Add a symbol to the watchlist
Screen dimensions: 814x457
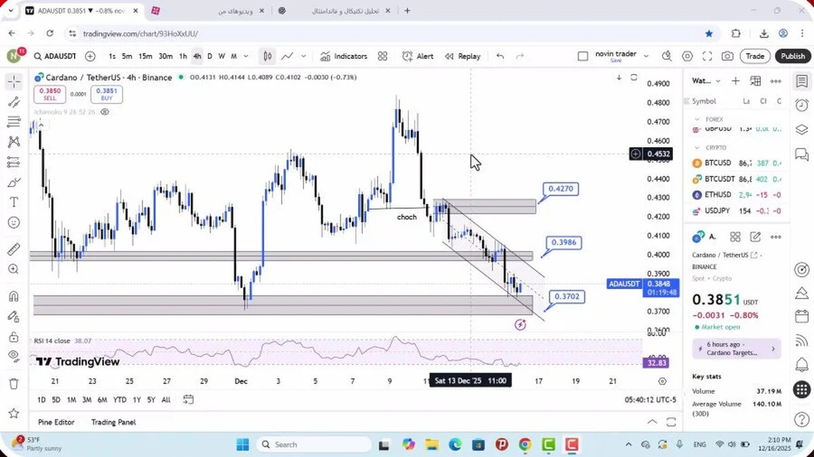tap(735, 81)
